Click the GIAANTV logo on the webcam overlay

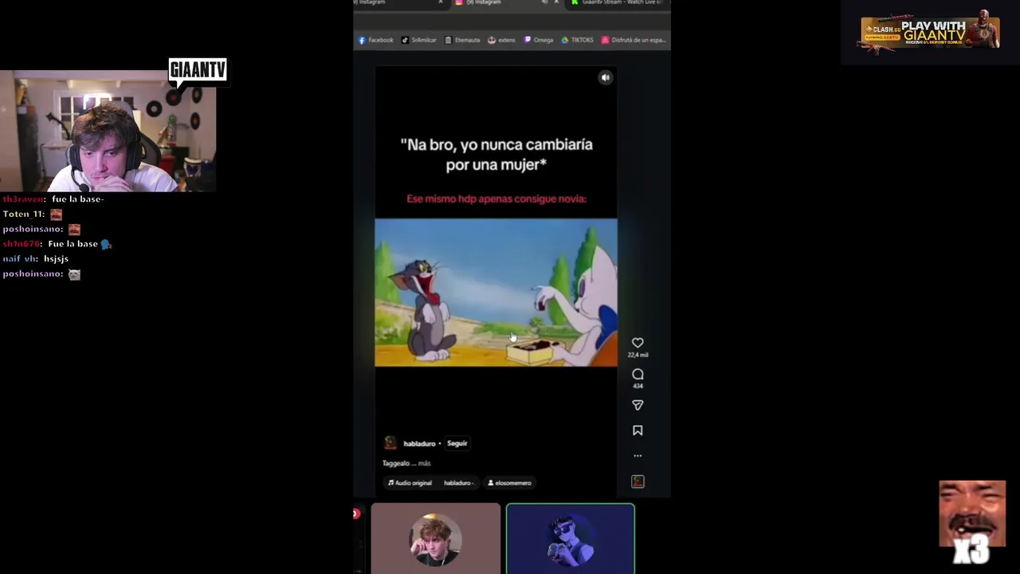click(x=198, y=71)
